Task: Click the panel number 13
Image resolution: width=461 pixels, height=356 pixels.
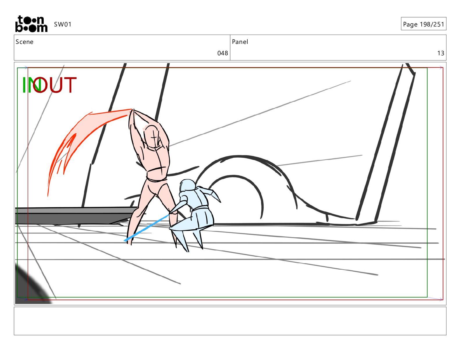Action: 441,53
